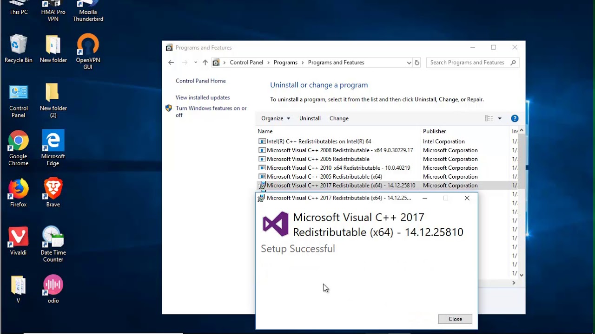Select the odio desktop icon

[53, 290]
